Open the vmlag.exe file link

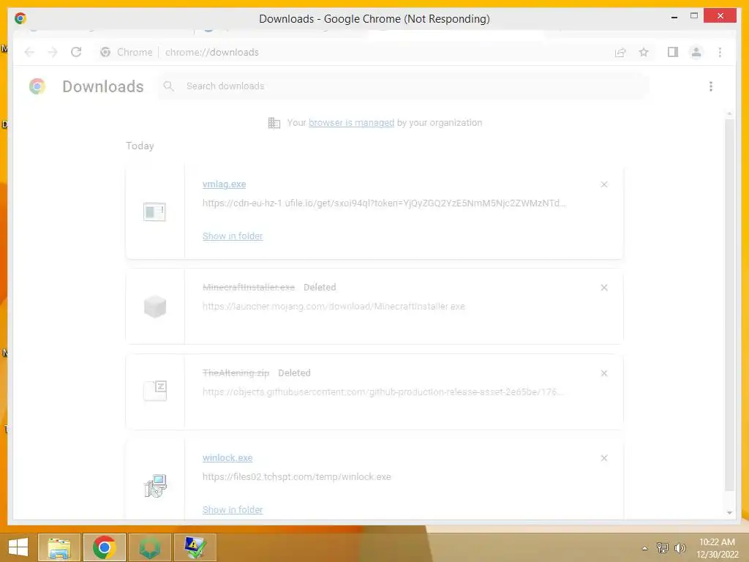pyautogui.click(x=224, y=184)
